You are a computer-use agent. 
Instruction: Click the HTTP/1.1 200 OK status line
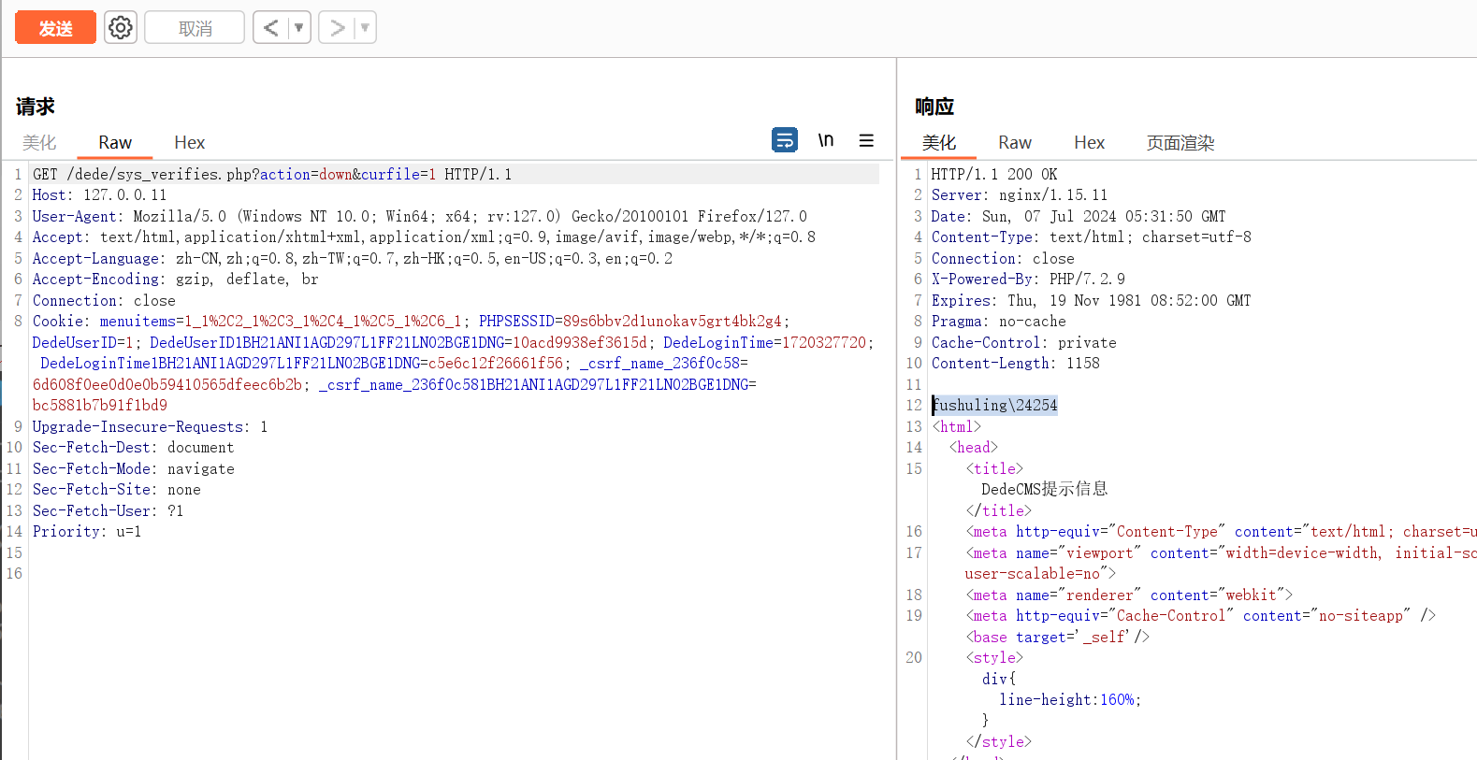pos(994,174)
